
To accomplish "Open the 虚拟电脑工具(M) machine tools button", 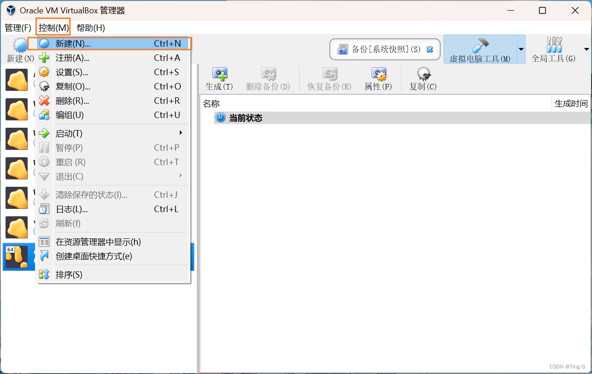I will pyautogui.click(x=480, y=49).
